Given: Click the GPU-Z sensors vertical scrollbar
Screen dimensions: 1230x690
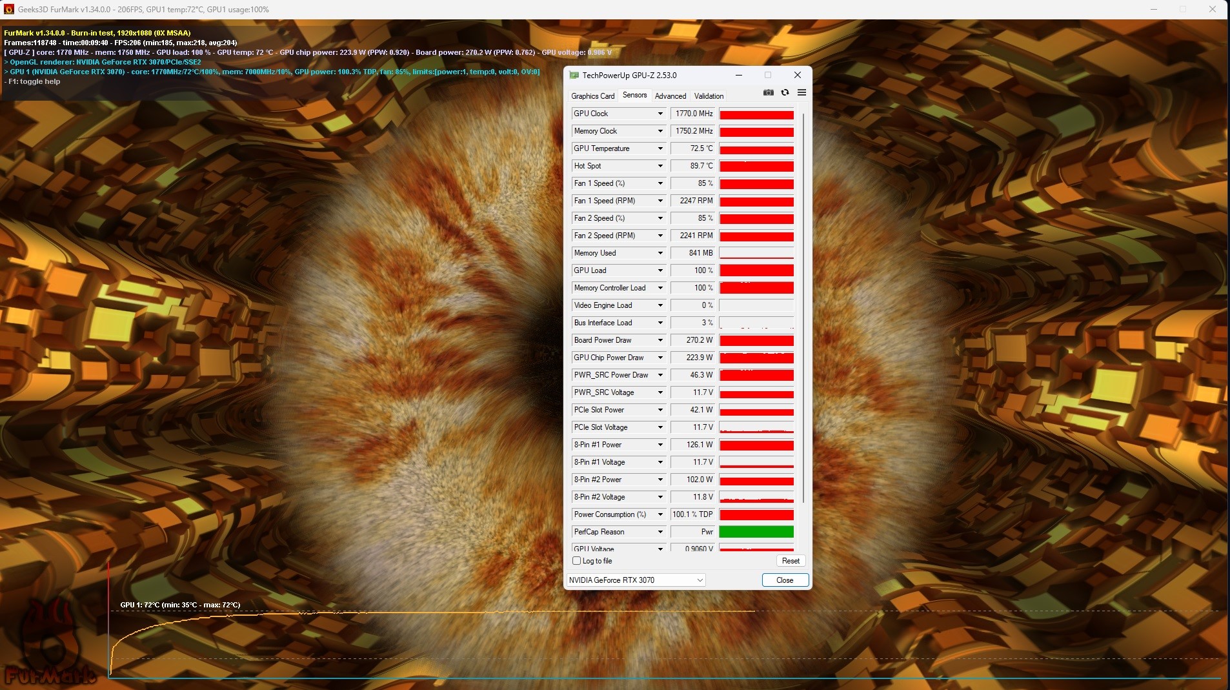Looking at the screenshot, I should point(803,308).
